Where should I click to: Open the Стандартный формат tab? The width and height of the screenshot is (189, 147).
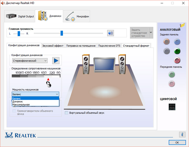[136, 46]
